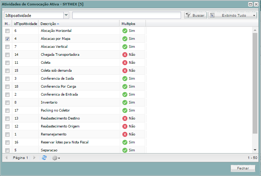
Task: Click id cell 14 in the grid
Action: (25, 55)
